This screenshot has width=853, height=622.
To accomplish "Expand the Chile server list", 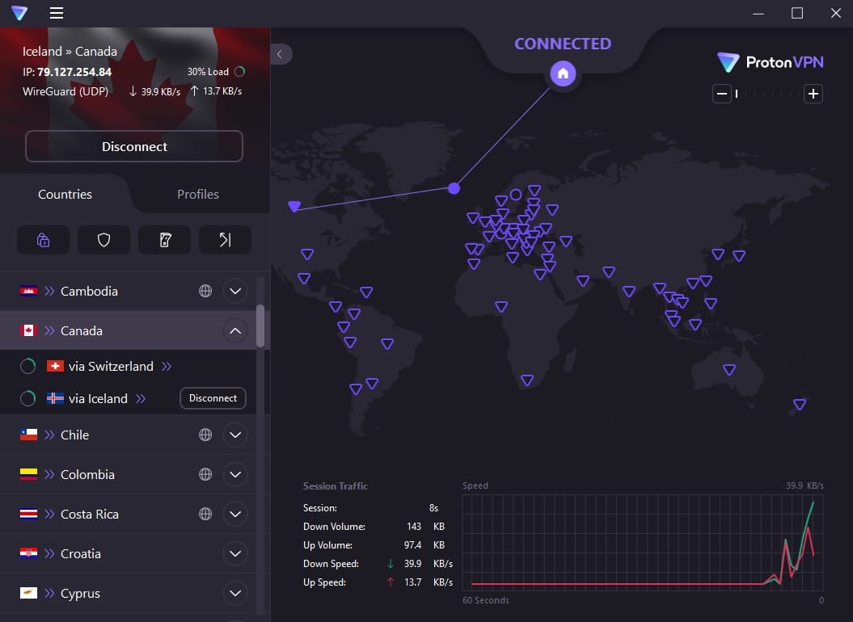I will coord(235,435).
